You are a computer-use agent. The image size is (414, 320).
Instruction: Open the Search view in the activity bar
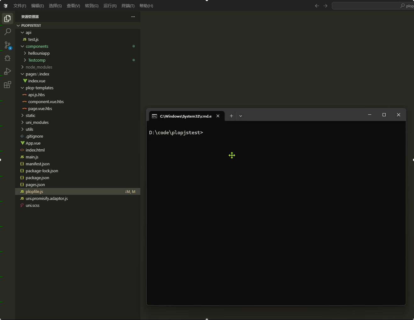[x=8, y=31]
